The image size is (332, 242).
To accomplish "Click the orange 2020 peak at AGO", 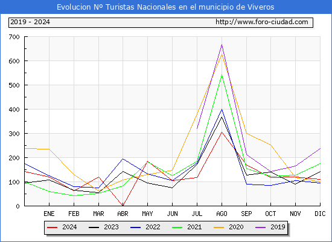I will pyautogui.click(x=222, y=54).
